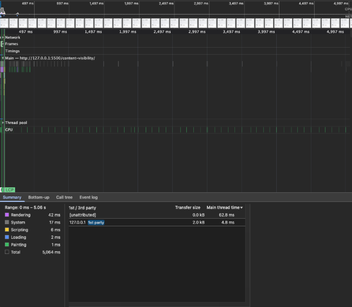Click the 62.8 ms main thread value

[226, 215]
